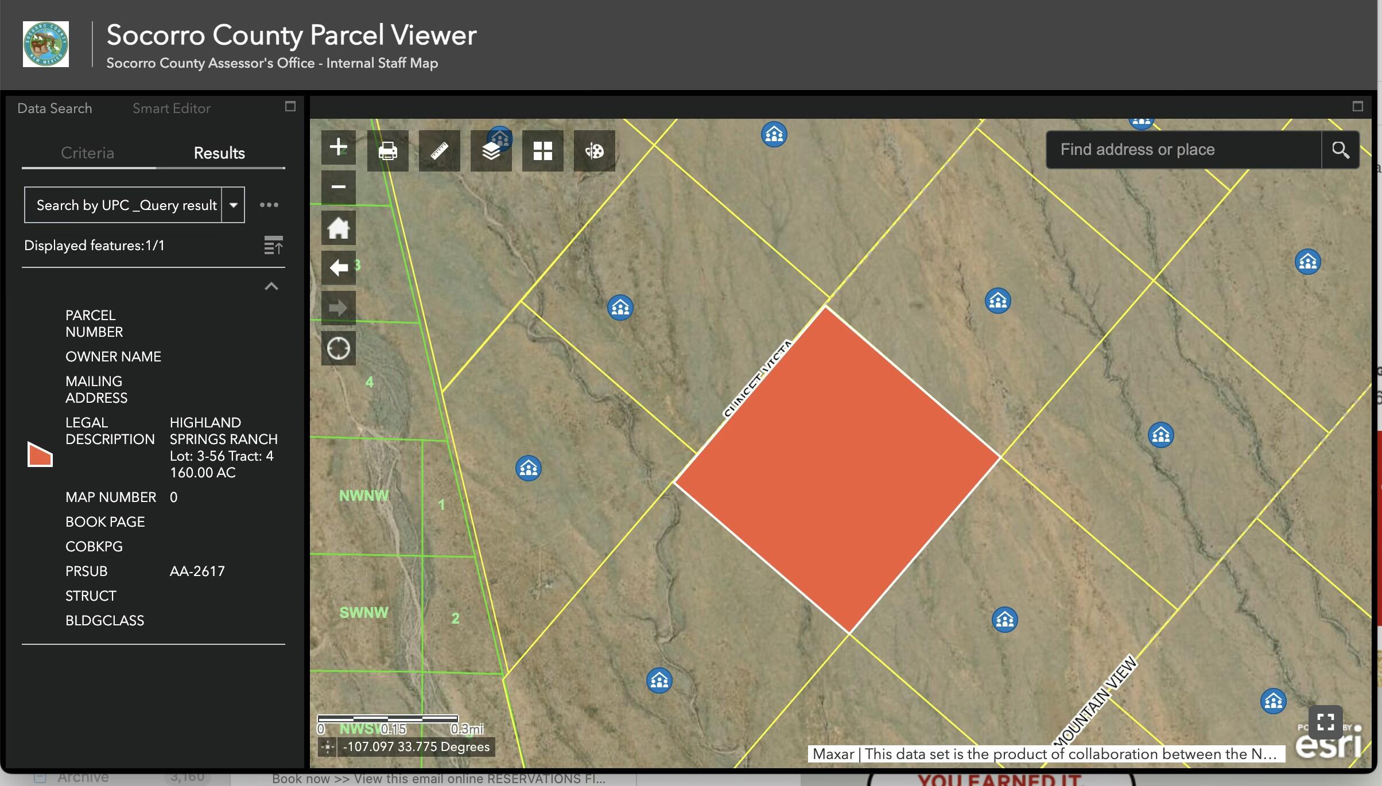The image size is (1382, 786).
Task: Click the magnifier search button
Action: coord(1341,150)
